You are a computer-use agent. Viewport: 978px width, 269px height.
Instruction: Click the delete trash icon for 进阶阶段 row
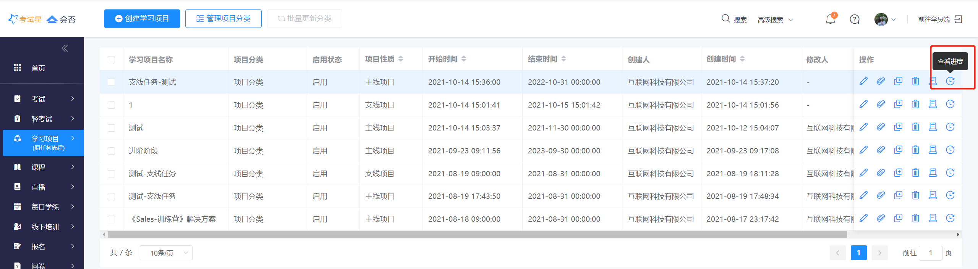[x=915, y=150]
